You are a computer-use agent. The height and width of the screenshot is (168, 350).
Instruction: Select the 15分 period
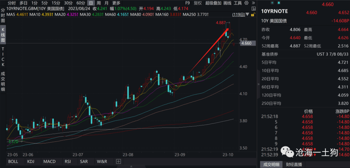[56, 3]
